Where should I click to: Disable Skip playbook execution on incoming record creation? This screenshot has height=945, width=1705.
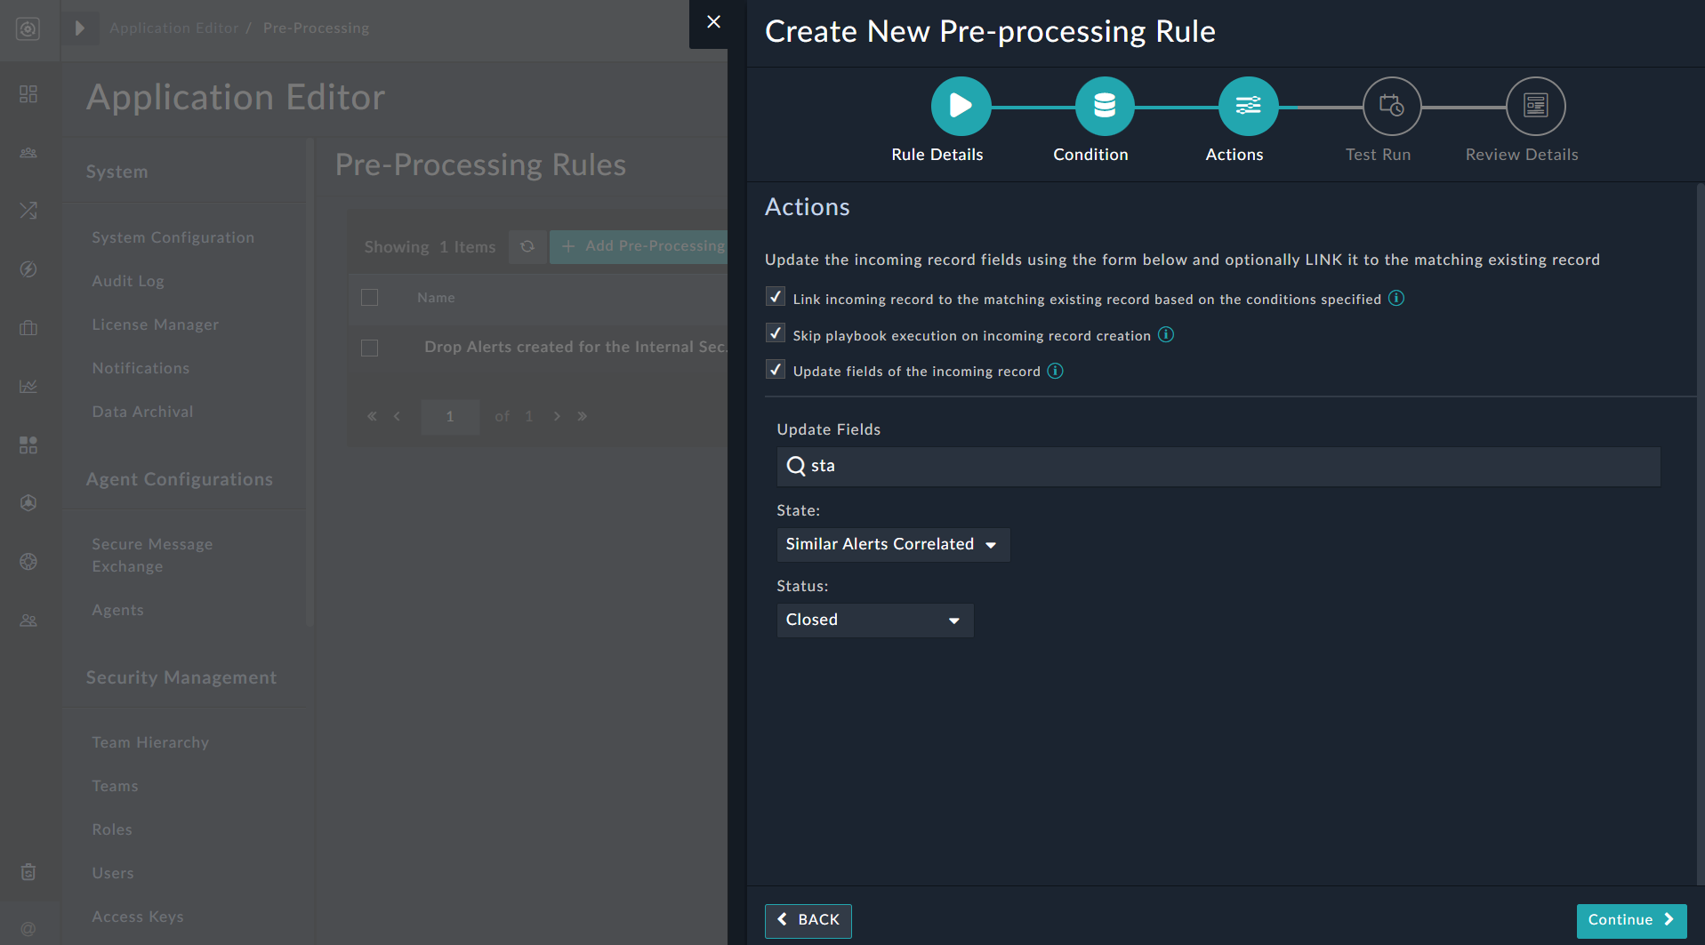(775, 332)
